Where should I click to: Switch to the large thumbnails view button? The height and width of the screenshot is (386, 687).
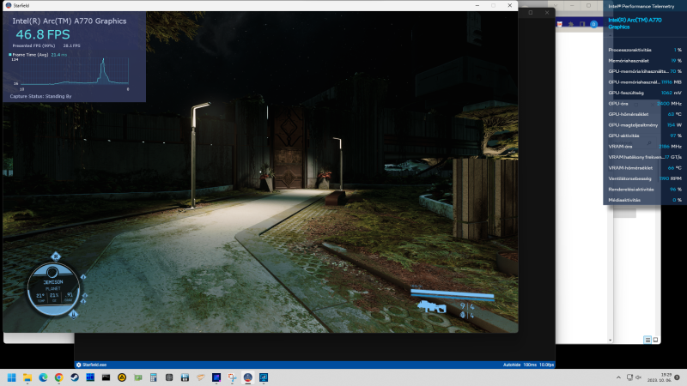pos(655,340)
